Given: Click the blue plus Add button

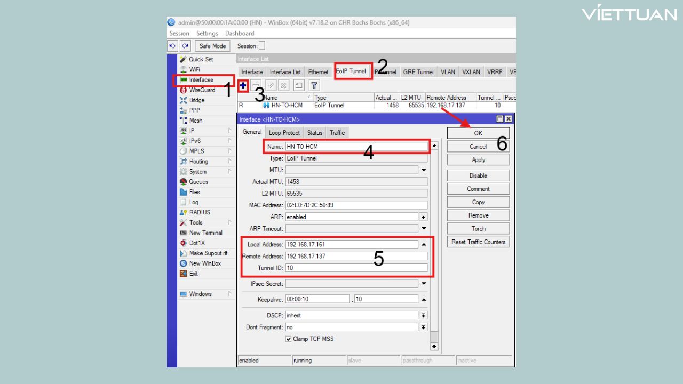Looking at the screenshot, I should click(x=243, y=85).
